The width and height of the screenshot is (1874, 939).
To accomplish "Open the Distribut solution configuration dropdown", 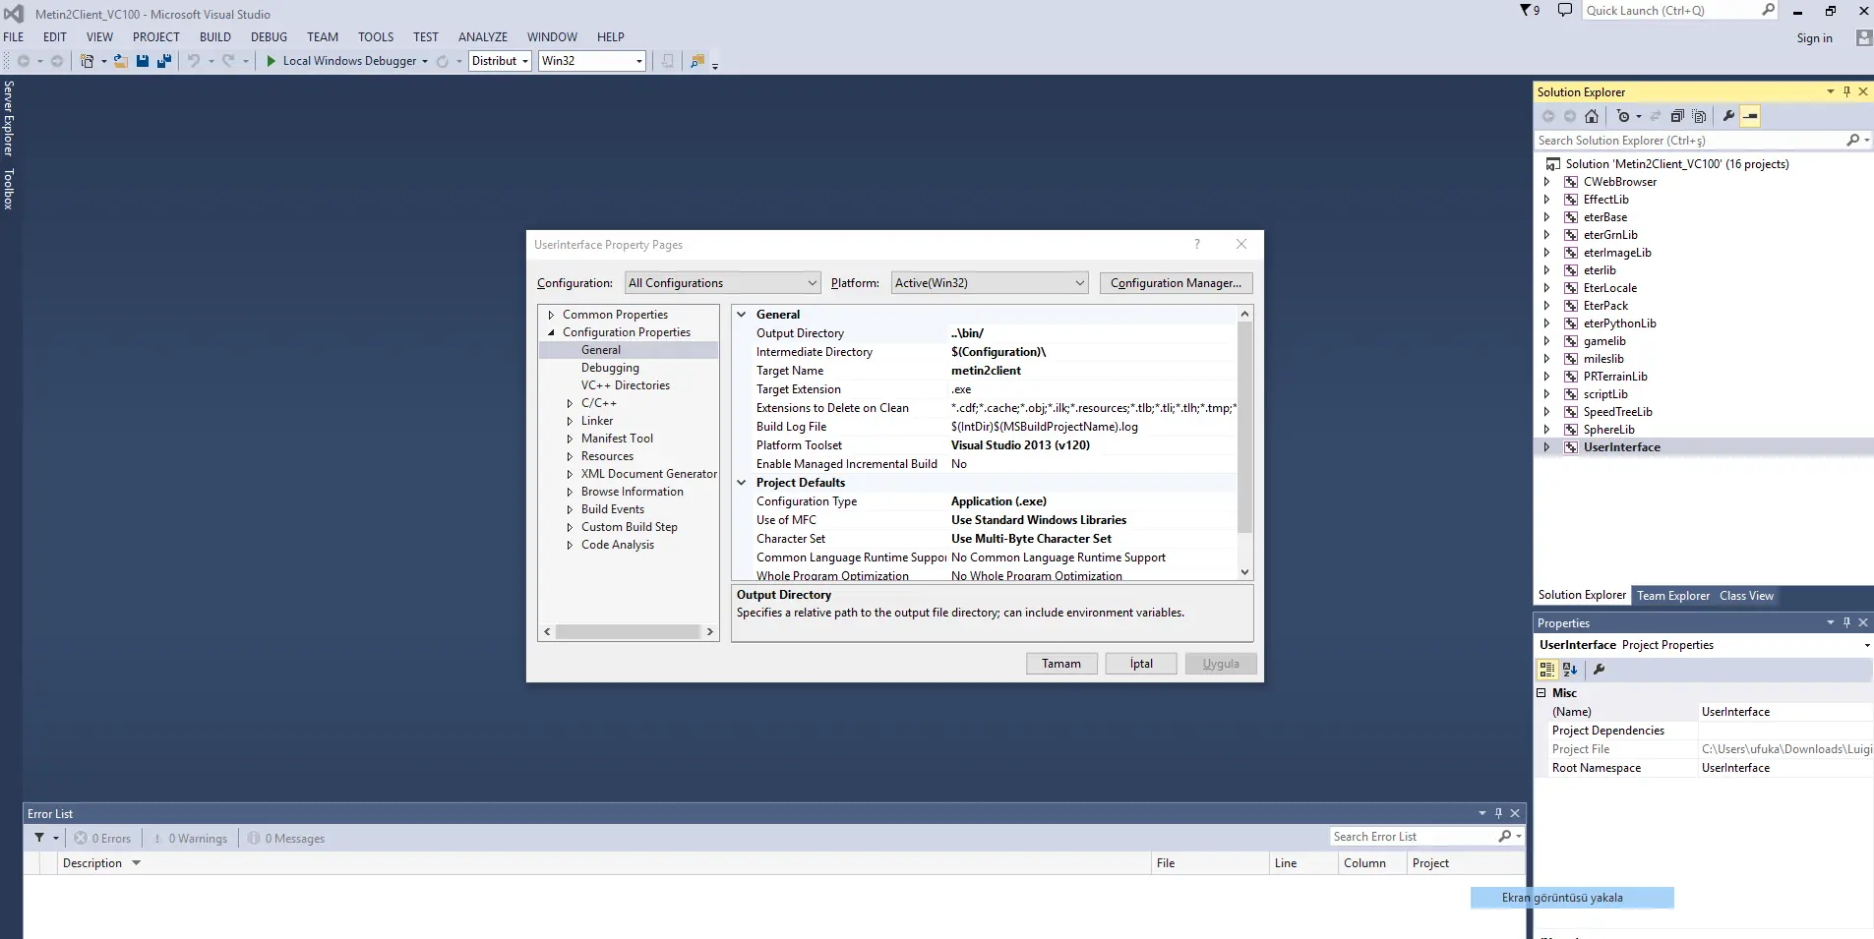I will point(501,61).
